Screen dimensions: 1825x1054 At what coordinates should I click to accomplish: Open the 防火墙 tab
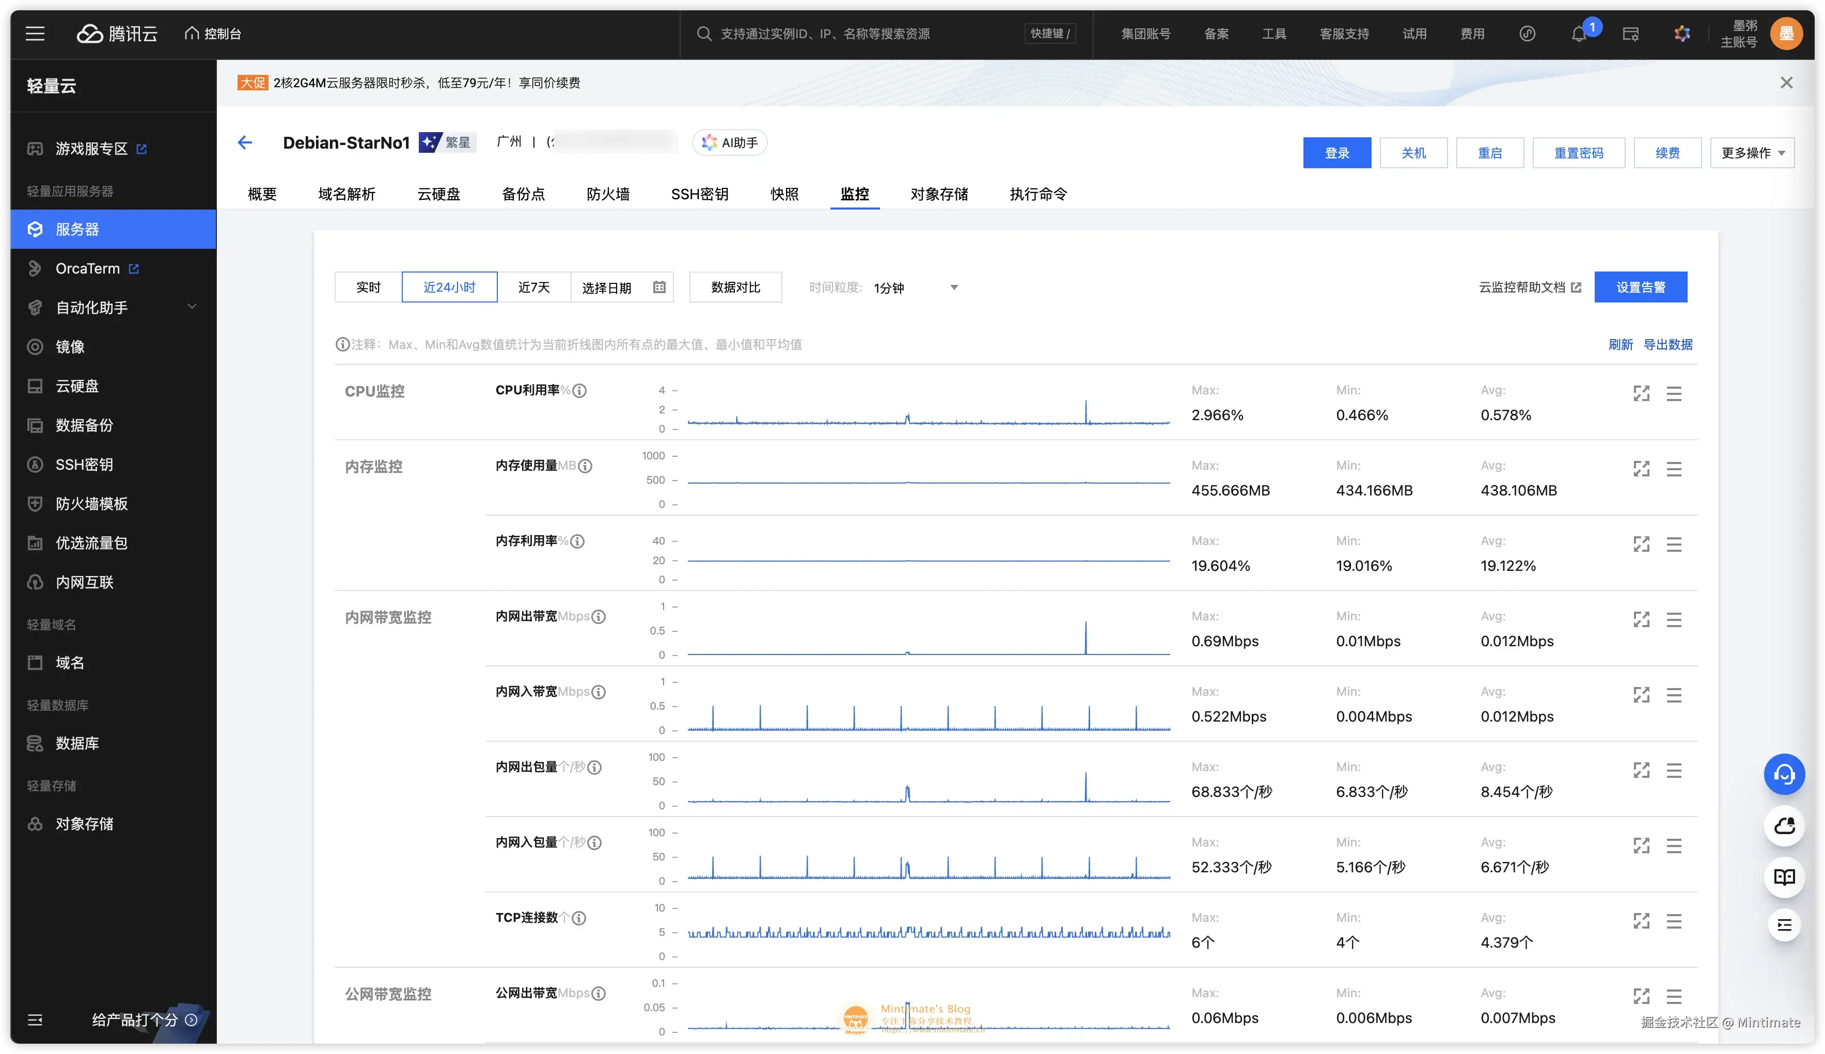608,194
